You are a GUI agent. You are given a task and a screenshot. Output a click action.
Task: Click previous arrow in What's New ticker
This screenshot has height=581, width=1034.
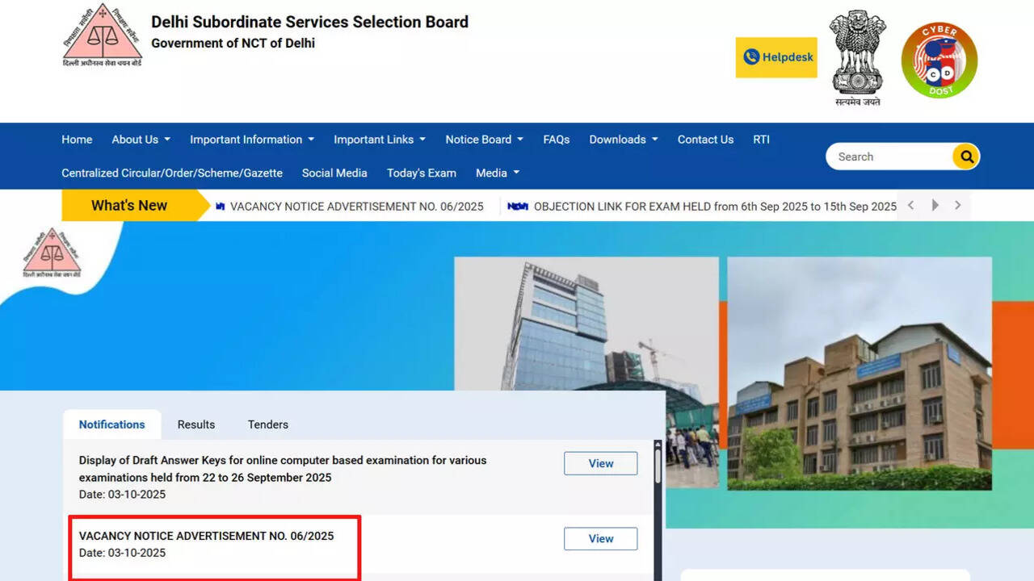910,206
